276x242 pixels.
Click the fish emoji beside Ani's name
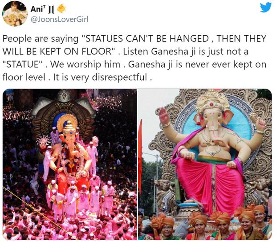coord(61,8)
